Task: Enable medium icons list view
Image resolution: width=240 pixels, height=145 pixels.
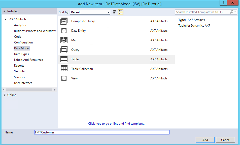Action: pyautogui.click(x=120, y=12)
